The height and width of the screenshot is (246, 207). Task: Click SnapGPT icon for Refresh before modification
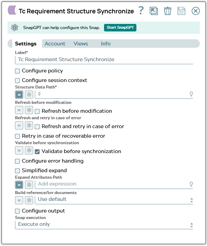pyautogui.click(x=29, y=110)
